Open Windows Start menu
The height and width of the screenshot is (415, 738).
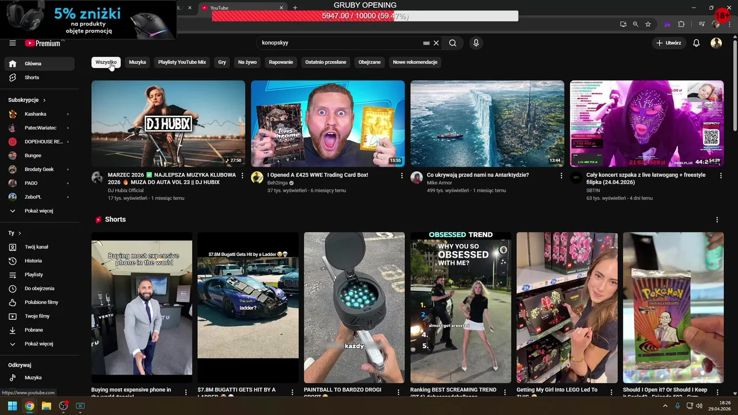[x=12, y=406]
